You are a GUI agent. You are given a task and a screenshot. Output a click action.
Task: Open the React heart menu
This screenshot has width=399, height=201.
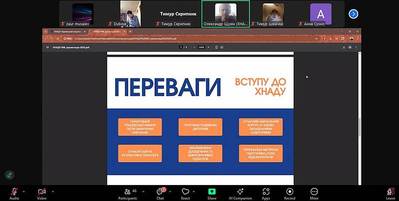point(185,194)
